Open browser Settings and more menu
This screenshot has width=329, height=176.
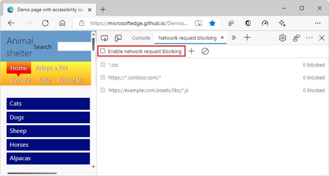317,23
